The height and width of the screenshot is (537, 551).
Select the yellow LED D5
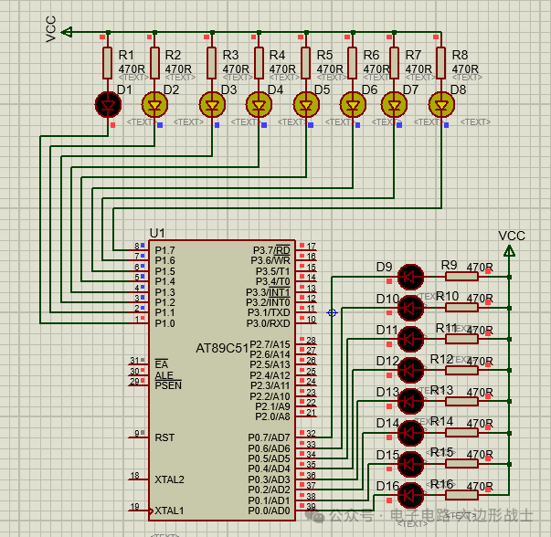tap(306, 105)
